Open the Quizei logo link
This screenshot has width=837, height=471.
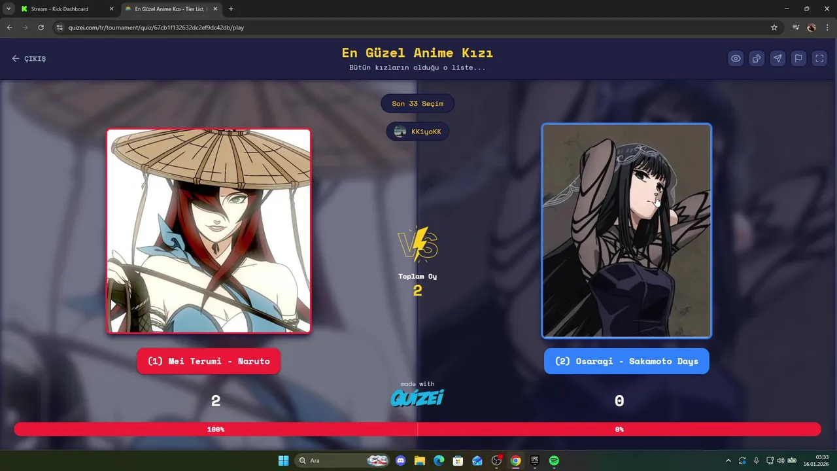[417, 398]
